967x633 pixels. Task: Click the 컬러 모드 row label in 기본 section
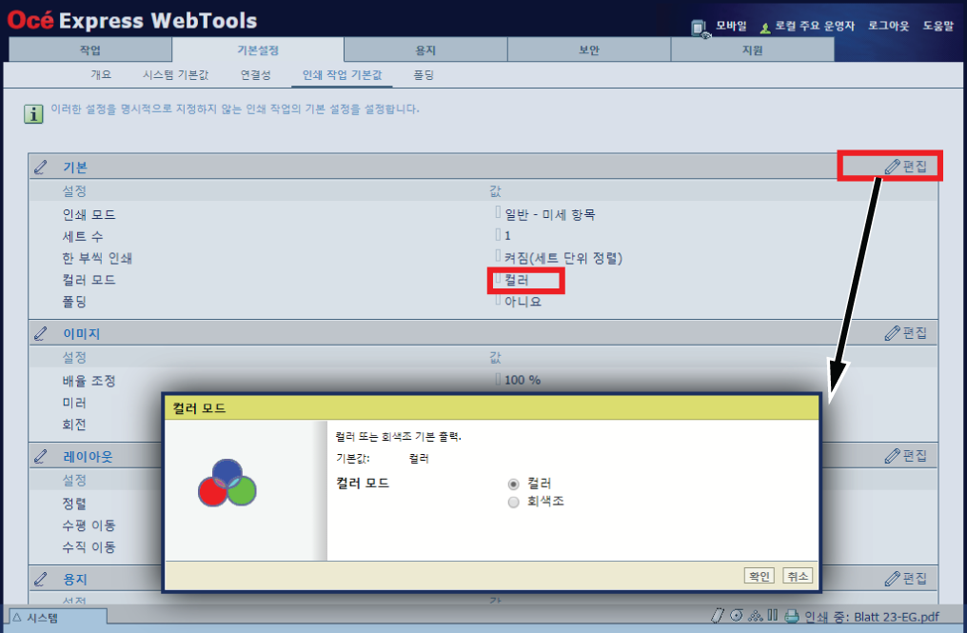click(x=89, y=280)
